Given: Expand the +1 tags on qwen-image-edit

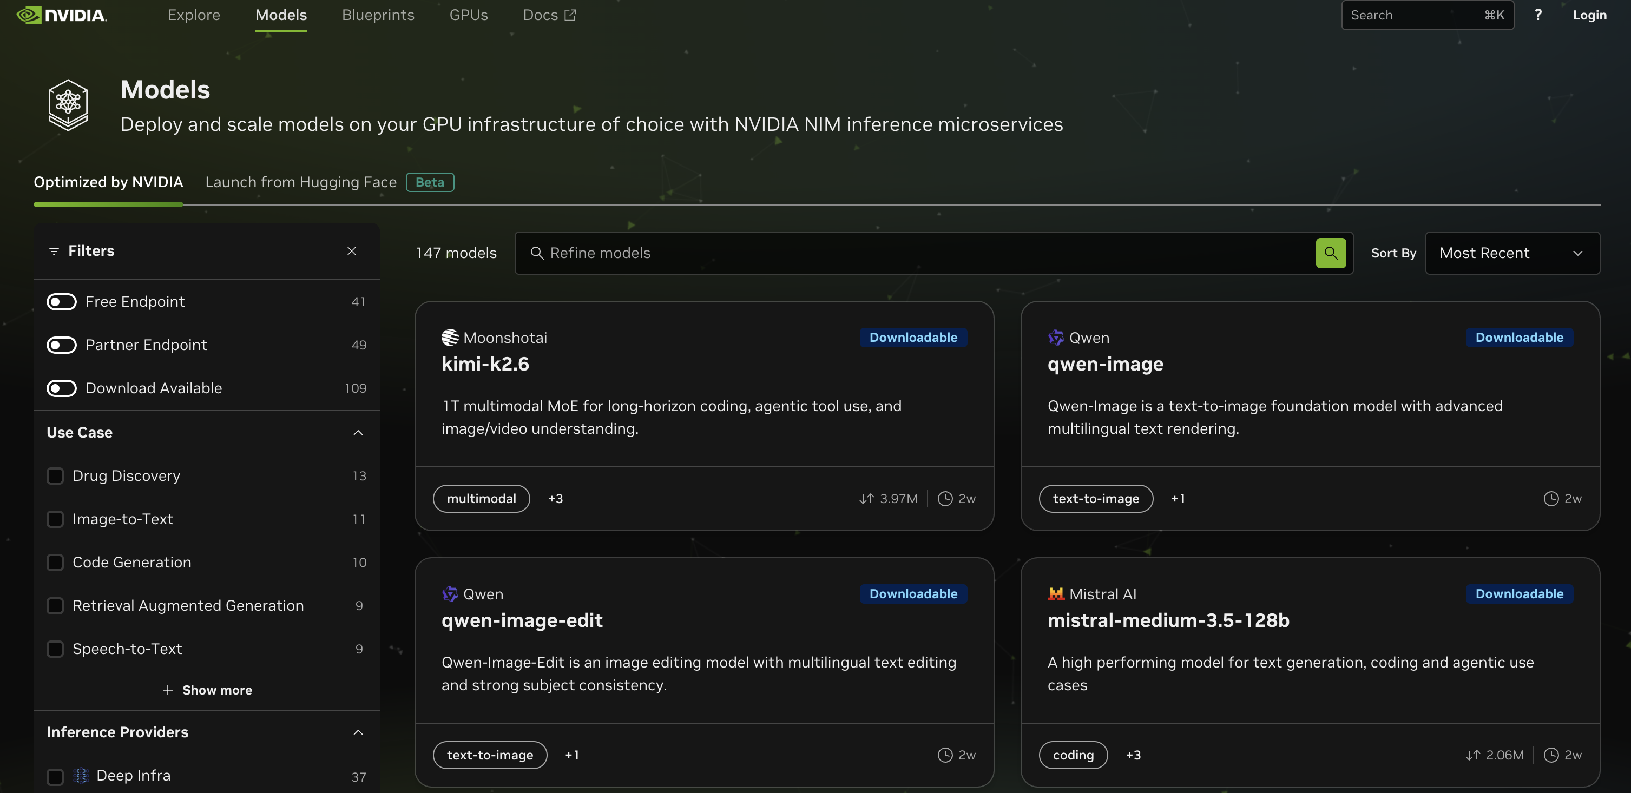Looking at the screenshot, I should point(572,755).
